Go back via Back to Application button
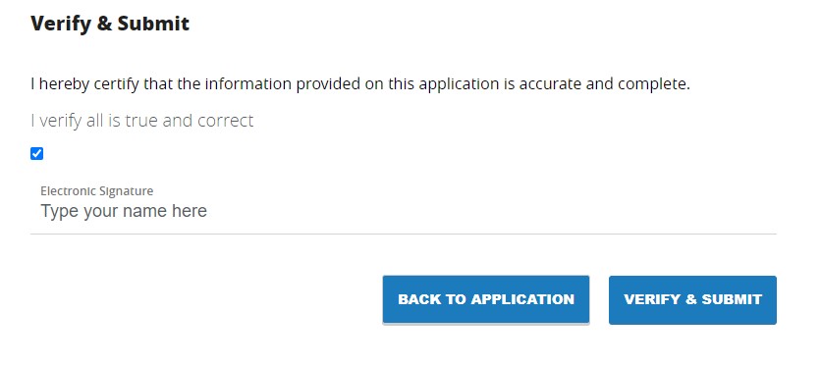 click(x=486, y=300)
